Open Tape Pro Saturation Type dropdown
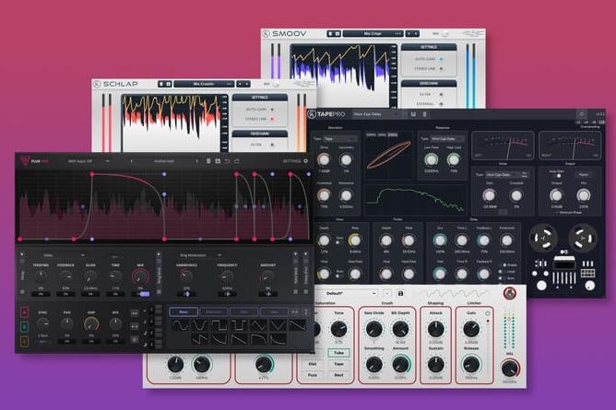Screen dimensions: 616x410 pos(340,139)
